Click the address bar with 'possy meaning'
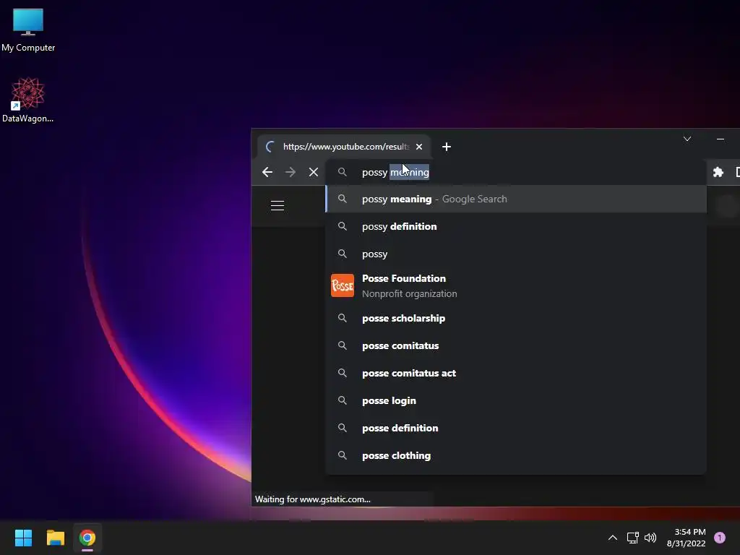This screenshot has height=555, width=740. click(515, 172)
